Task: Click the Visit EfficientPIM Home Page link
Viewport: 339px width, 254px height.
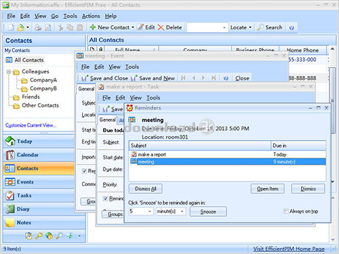Action: click(x=289, y=249)
